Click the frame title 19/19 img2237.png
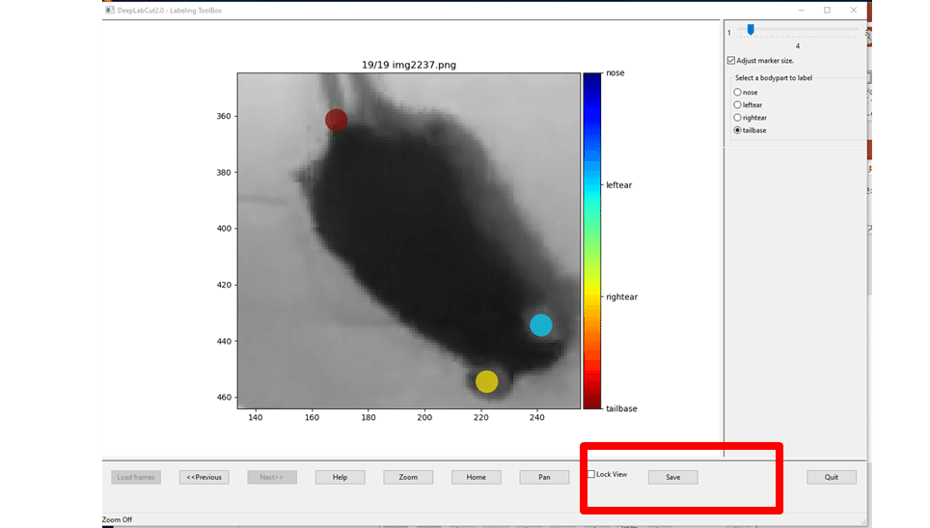 pyautogui.click(x=409, y=65)
